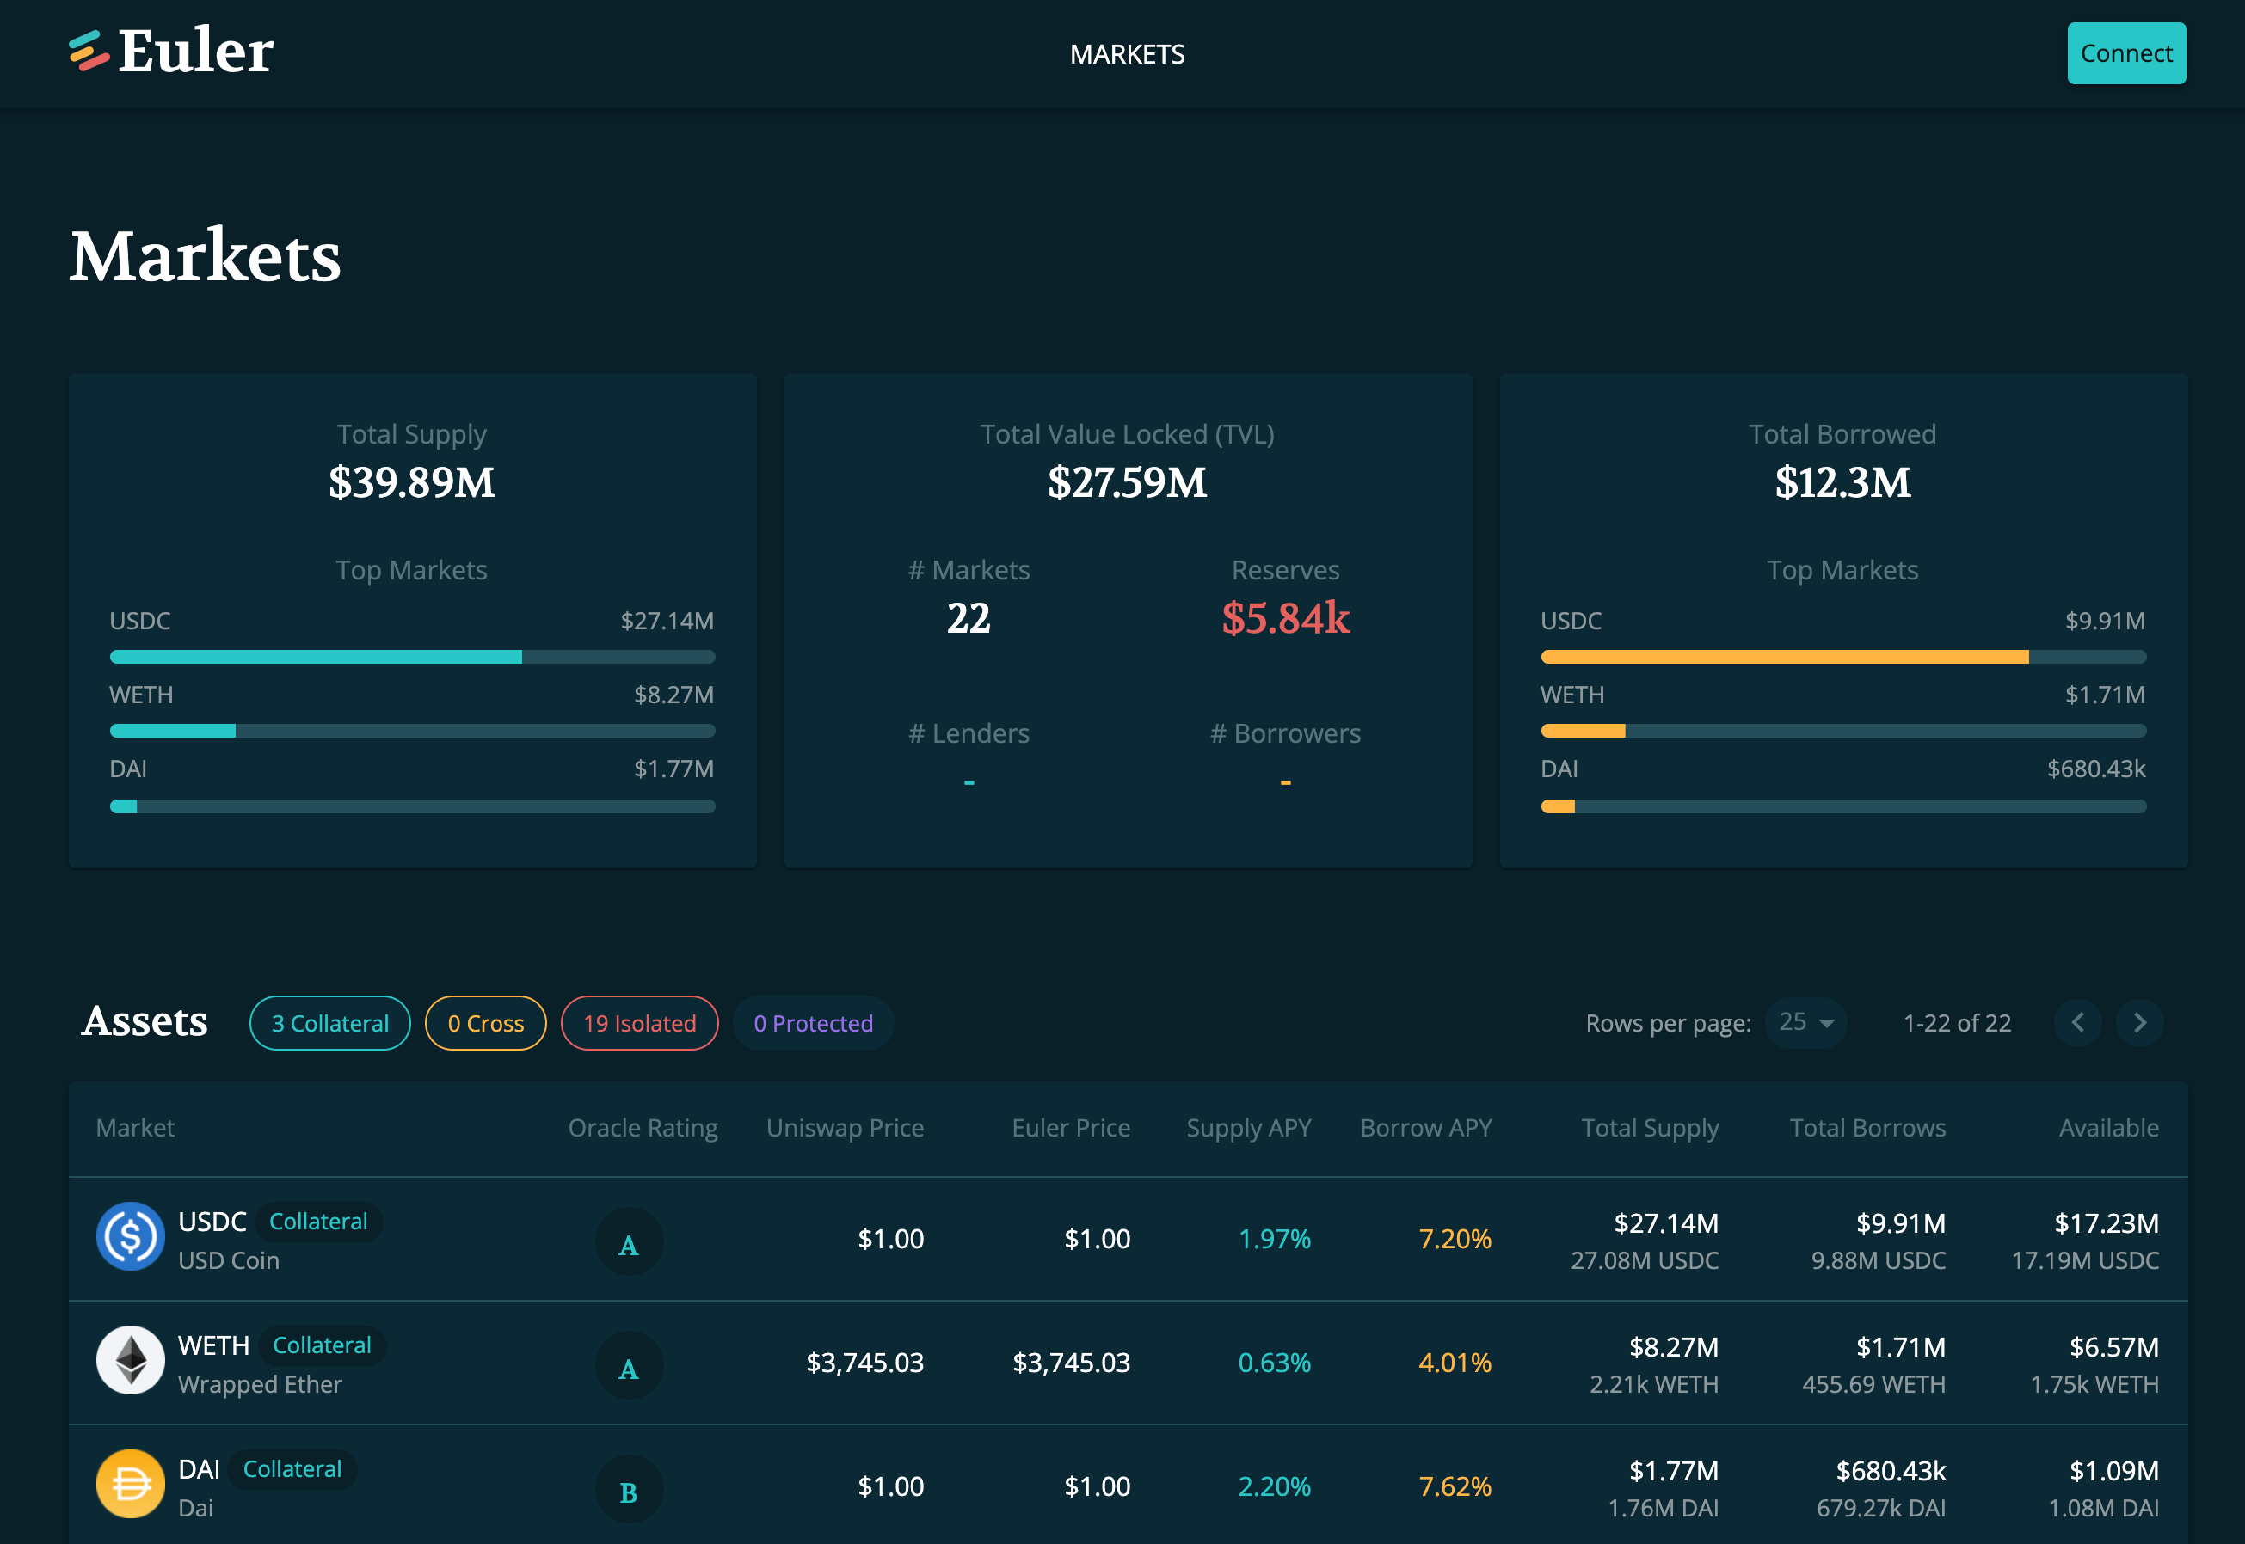Sort by the Total Borrows column

click(x=1867, y=1128)
